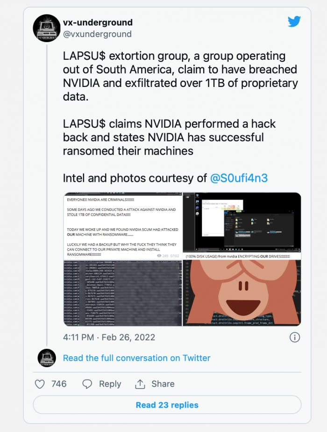View the 'NVIDIA ARE CRIMINALS' message image
This screenshot has width=327, height=432.
point(122,226)
